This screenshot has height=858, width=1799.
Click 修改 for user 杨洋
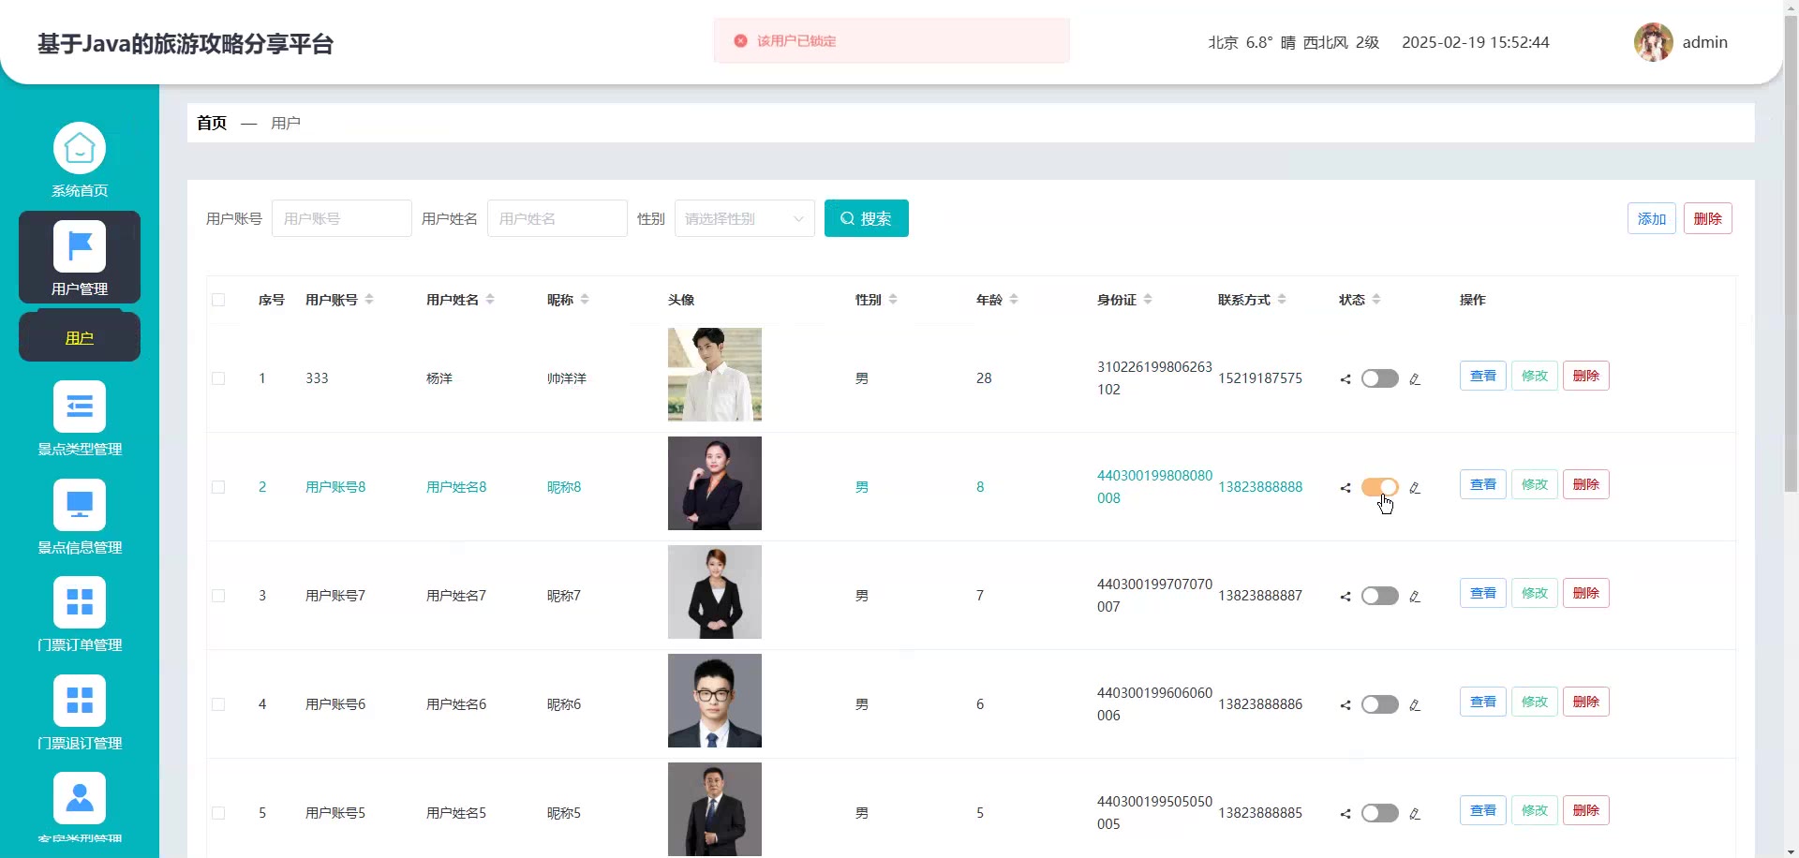tap(1535, 376)
